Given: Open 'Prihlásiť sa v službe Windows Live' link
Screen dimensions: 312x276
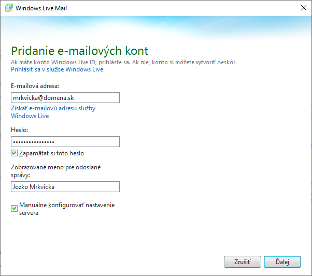Looking at the screenshot, I should pyautogui.click(x=57, y=69).
